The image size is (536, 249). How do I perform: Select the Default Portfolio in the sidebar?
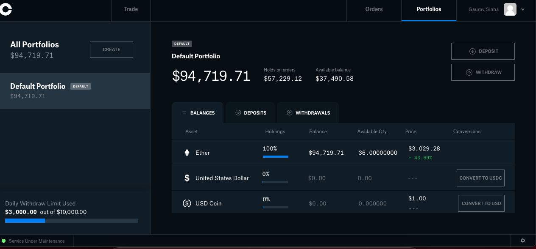[x=75, y=90]
